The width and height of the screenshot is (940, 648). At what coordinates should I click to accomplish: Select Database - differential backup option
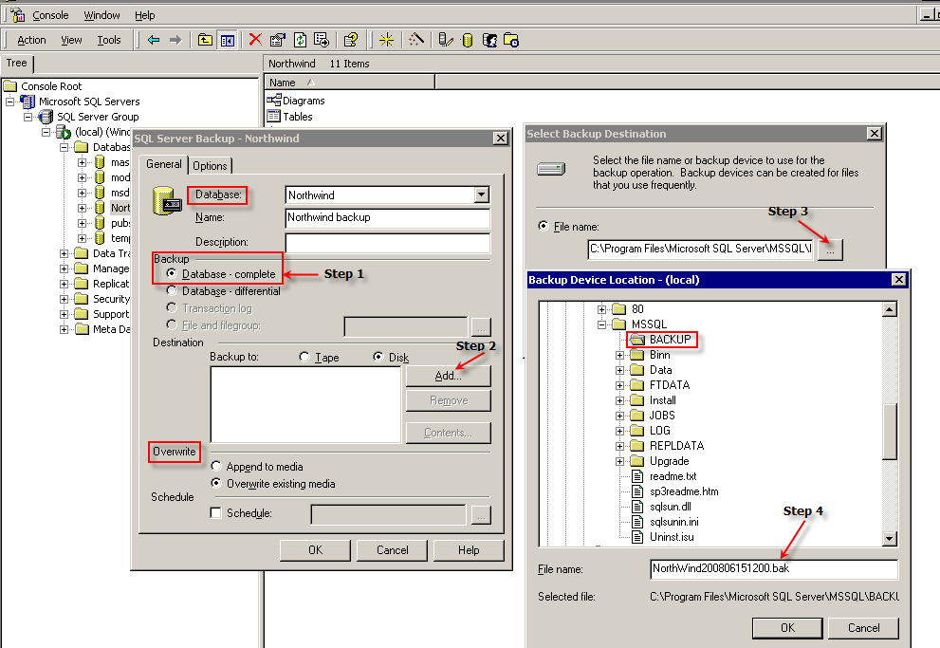[x=172, y=290]
